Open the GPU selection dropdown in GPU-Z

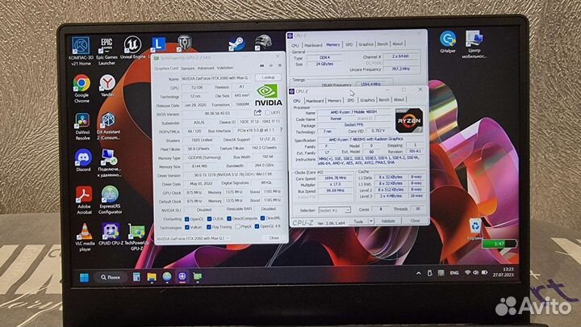click(193, 238)
